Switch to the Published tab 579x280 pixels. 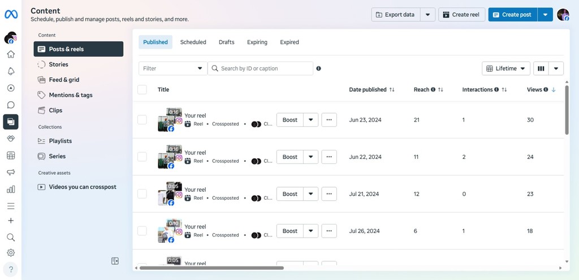click(x=155, y=42)
